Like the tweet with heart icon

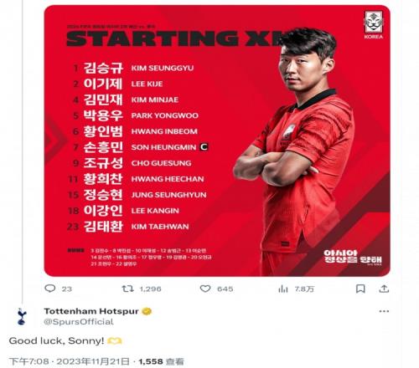pyautogui.click(x=205, y=289)
